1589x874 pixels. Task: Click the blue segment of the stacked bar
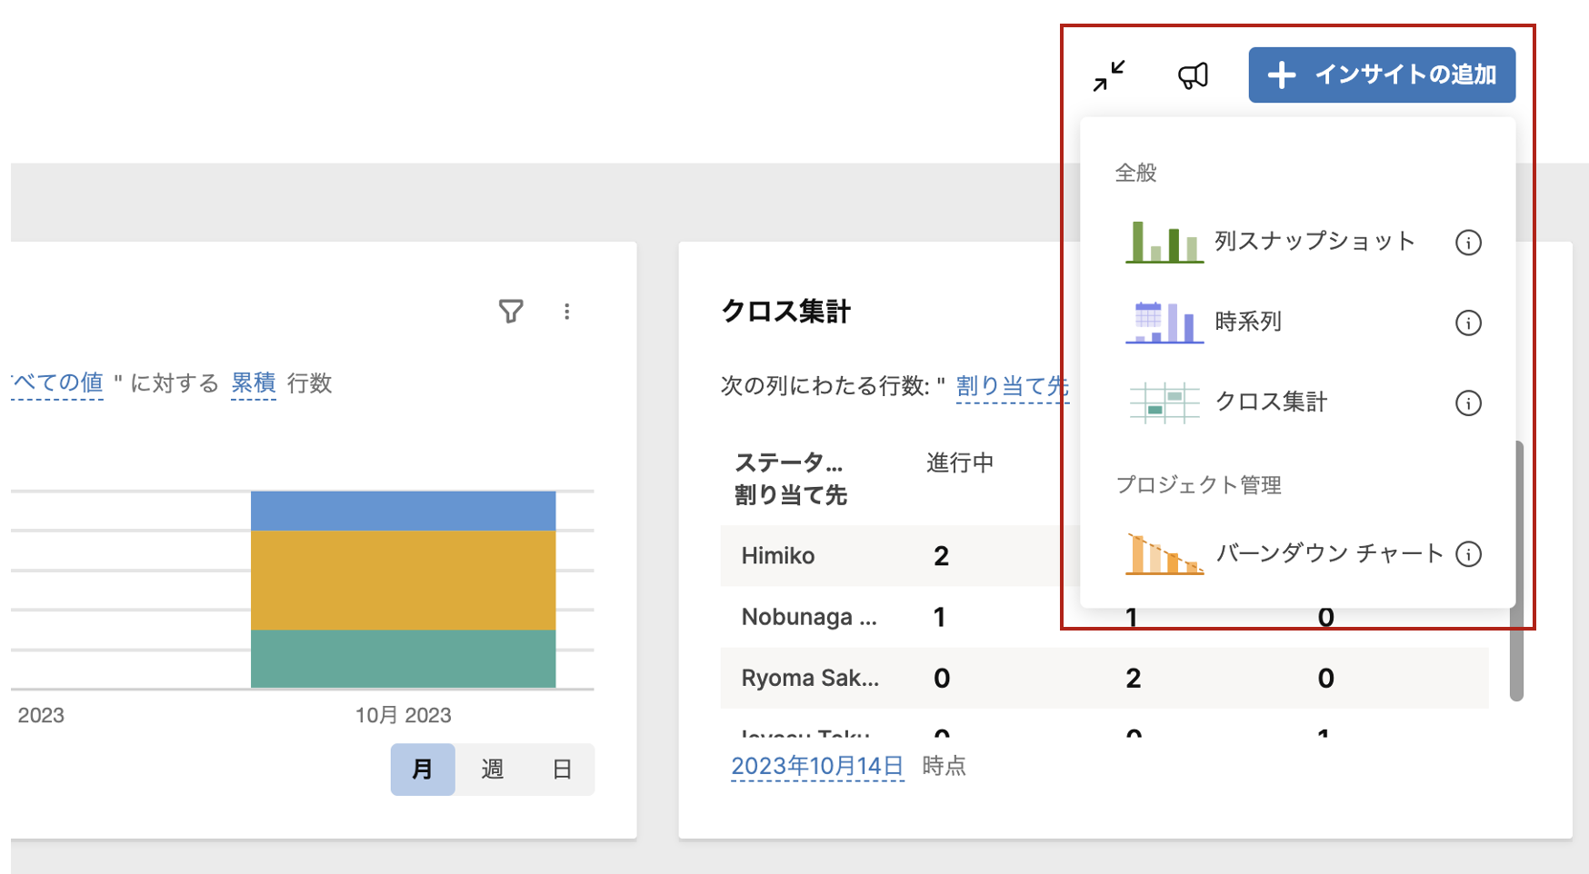(403, 511)
